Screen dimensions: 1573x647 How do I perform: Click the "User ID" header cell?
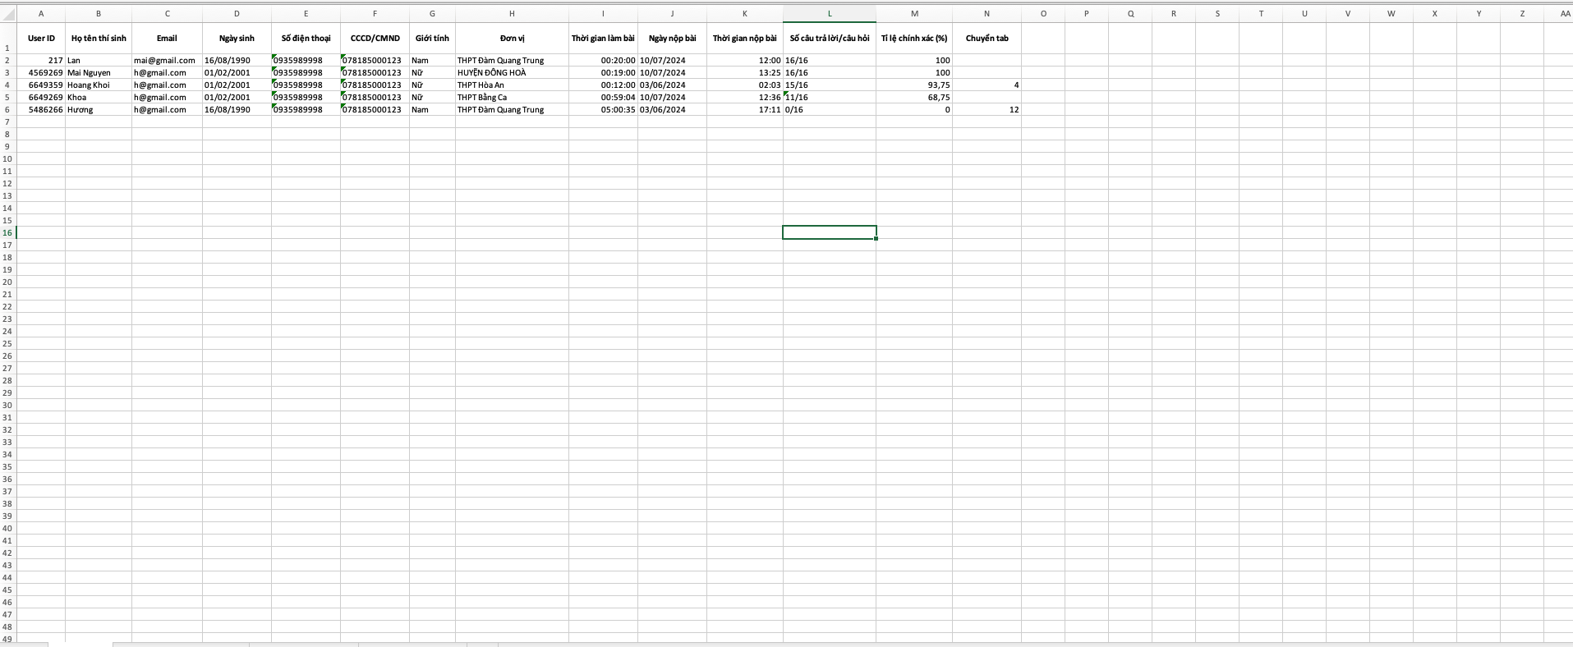41,39
